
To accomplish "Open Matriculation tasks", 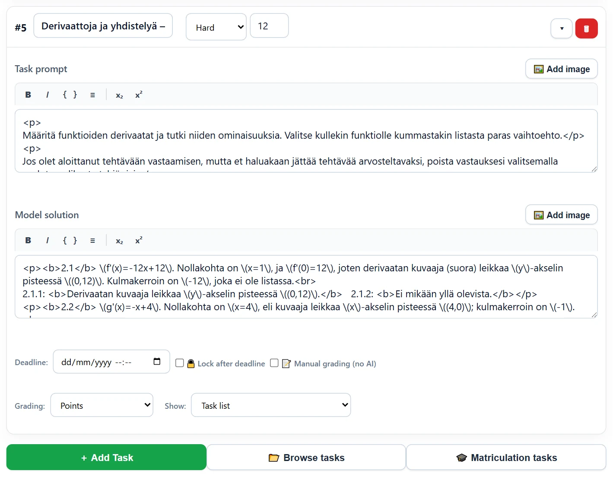I will (x=506, y=458).
